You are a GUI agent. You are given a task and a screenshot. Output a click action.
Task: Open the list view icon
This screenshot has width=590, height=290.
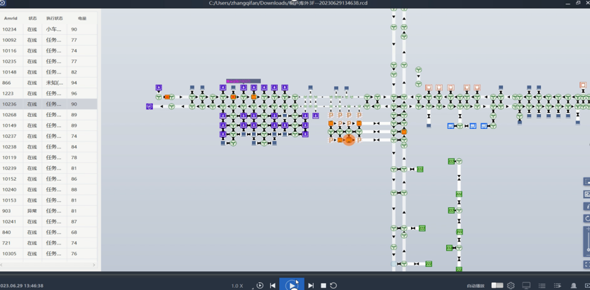542,286
